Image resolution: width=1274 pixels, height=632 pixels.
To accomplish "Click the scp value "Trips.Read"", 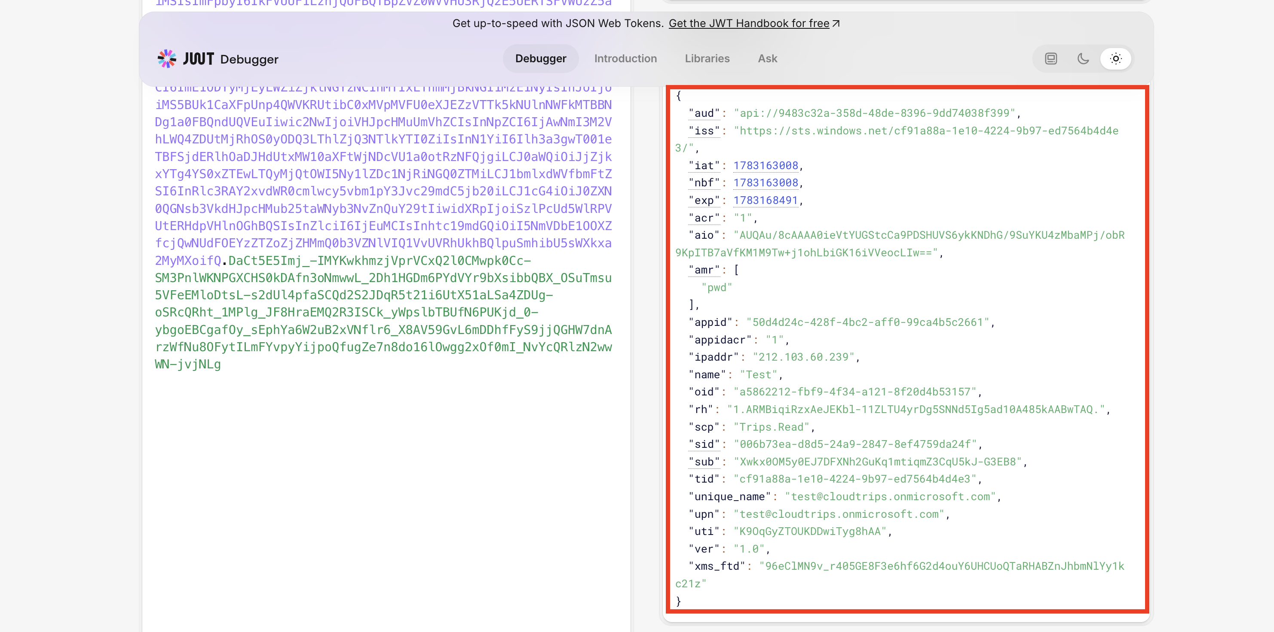I will (772, 427).
